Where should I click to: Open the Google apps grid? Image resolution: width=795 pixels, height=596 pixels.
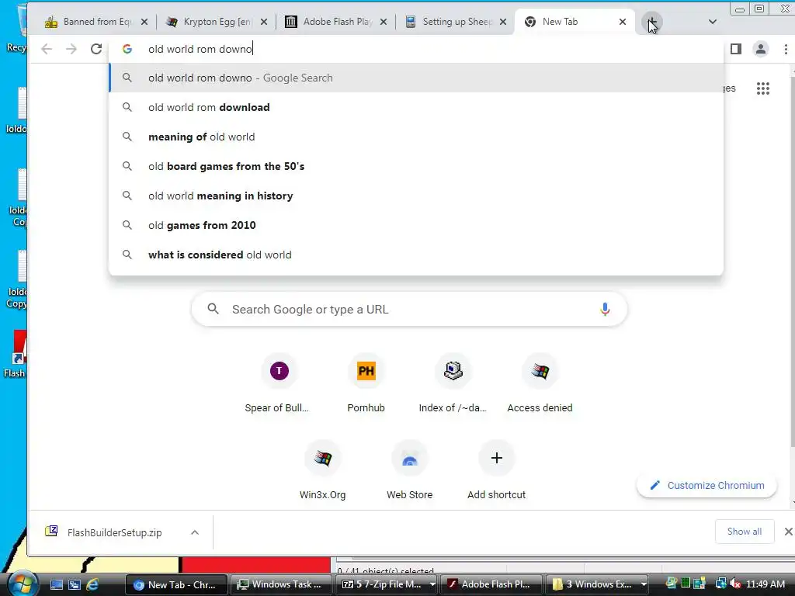click(x=763, y=88)
